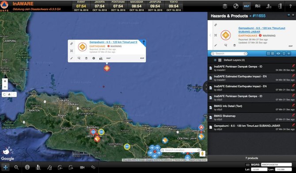Click the magnifier search tool in bottom toolbar

point(16,167)
